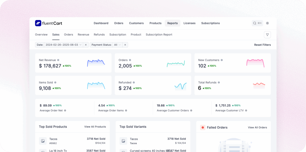Click the red Failed Orders alert icon
306x152 pixels.
pos(203,128)
